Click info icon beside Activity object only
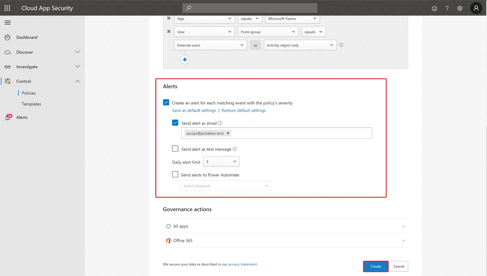The height and width of the screenshot is (276, 487). tap(341, 45)
